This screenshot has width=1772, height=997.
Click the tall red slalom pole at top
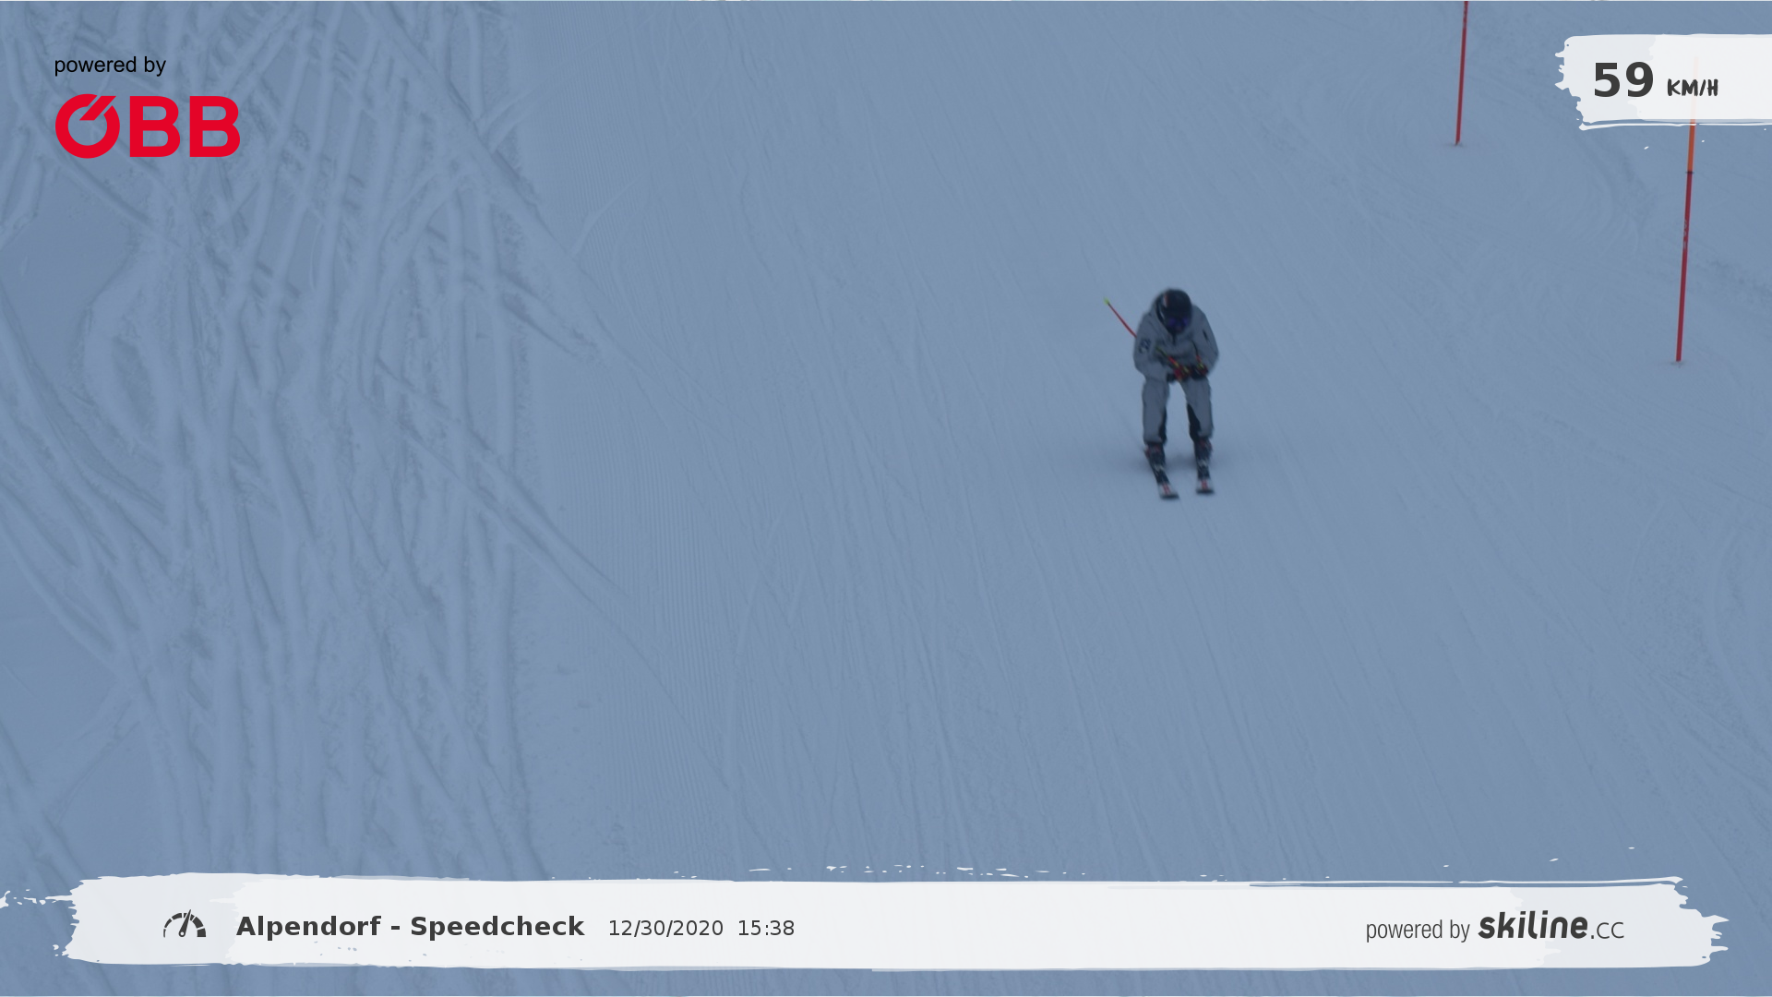coord(1461,74)
